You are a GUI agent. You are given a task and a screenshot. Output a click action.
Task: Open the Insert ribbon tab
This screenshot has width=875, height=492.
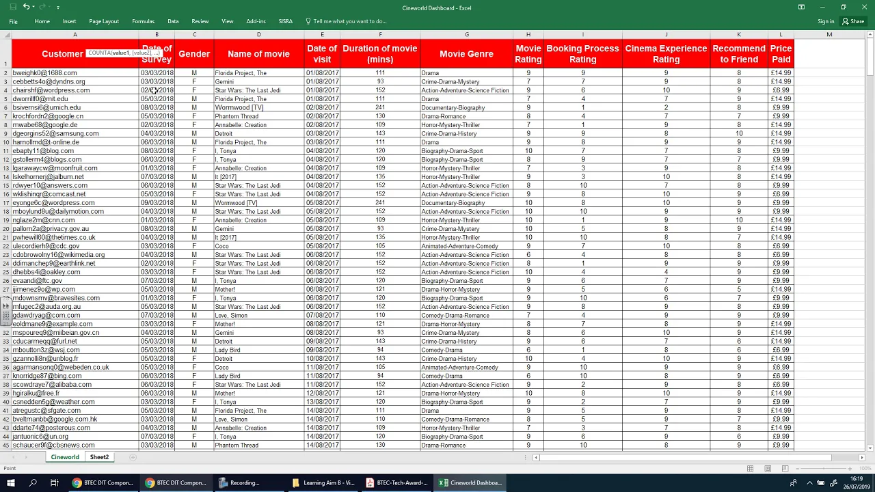coord(69,21)
